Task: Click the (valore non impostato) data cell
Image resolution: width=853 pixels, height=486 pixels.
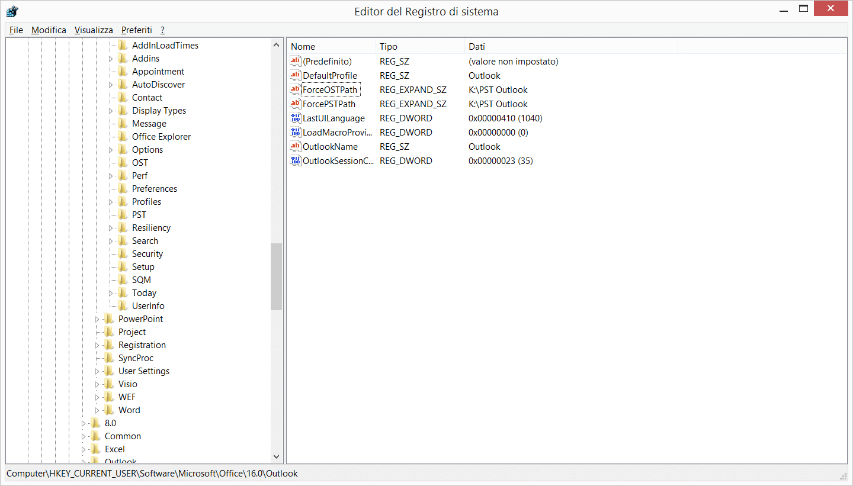Action: tap(514, 62)
